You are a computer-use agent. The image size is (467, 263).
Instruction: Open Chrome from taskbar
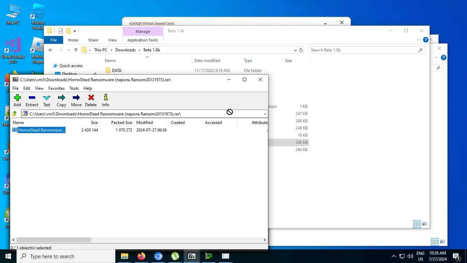tap(158, 256)
